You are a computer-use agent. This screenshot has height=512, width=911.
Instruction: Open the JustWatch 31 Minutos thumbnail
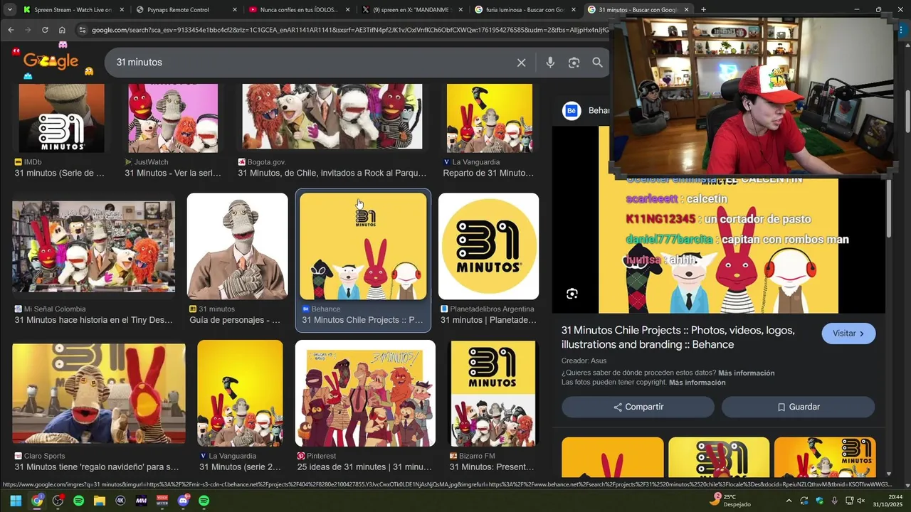pos(173,118)
